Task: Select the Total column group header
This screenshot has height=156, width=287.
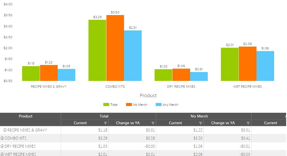Action: (x=104, y=116)
